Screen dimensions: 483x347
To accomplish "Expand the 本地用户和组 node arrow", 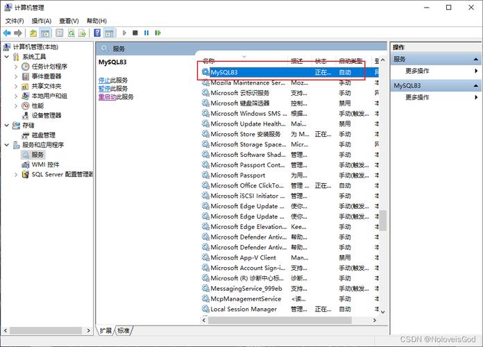I will (x=16, y=96).
